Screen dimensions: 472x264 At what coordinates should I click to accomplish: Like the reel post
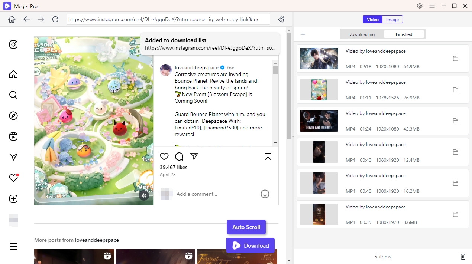[x=164, y=156]
